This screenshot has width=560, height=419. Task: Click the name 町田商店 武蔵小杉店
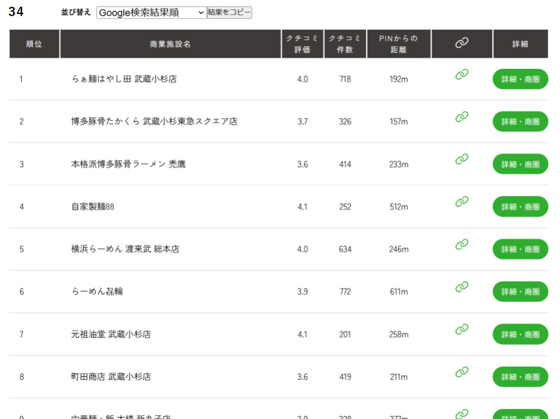[x=111, y=377]
